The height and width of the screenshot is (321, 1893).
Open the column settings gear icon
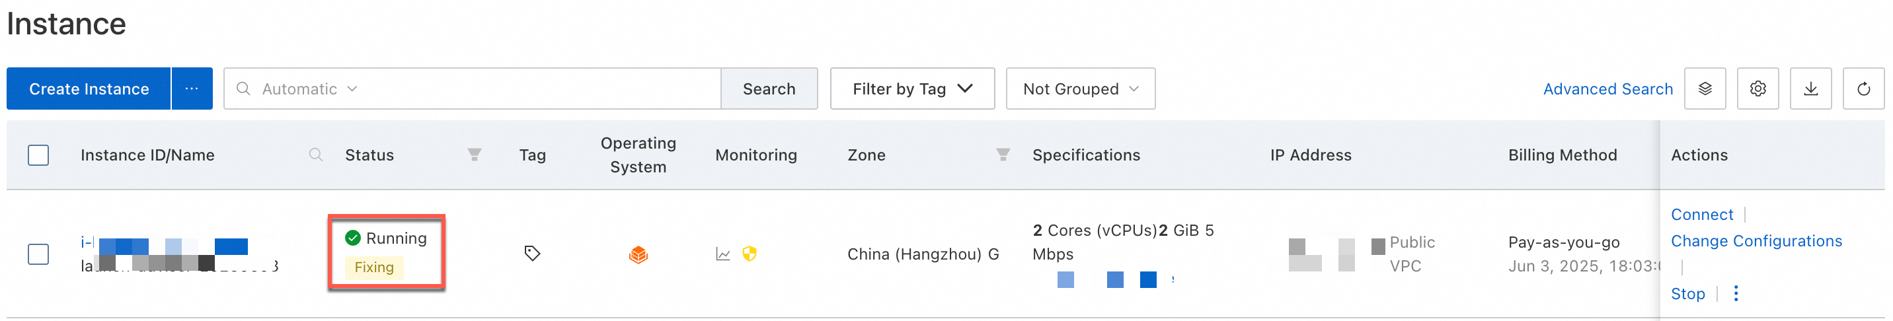(x=1757, y=89)
